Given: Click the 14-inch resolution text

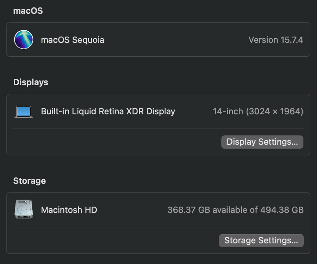Looking at the screenshot, I should 258,111.
